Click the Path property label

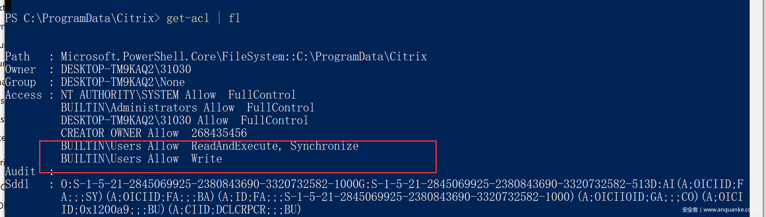[17, 56]
